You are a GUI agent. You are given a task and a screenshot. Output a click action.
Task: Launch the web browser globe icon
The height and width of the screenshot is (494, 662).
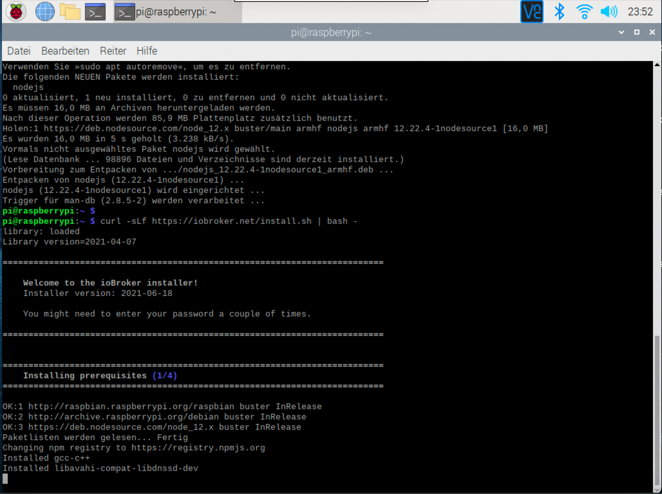(x=45, y=11)
